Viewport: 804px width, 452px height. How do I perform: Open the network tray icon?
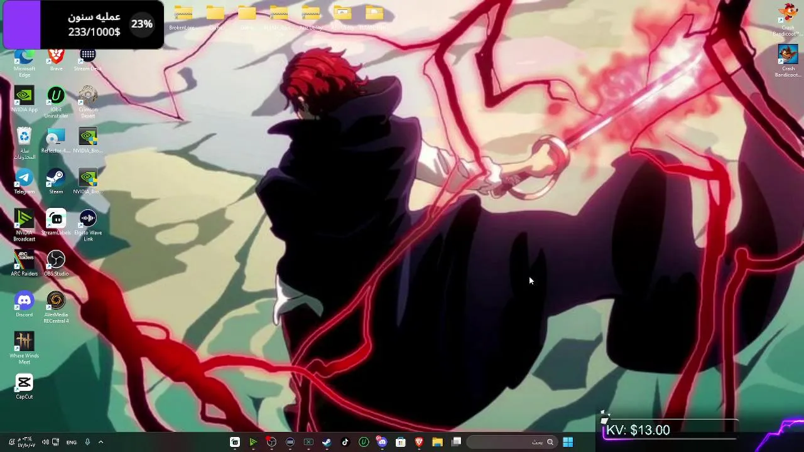[x=56, y=442]
